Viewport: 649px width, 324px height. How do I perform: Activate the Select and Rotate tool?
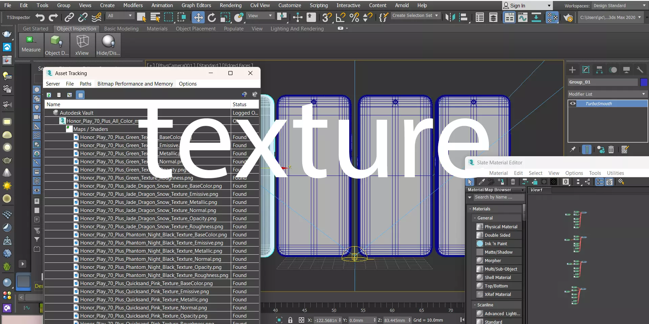coord(212,17)
